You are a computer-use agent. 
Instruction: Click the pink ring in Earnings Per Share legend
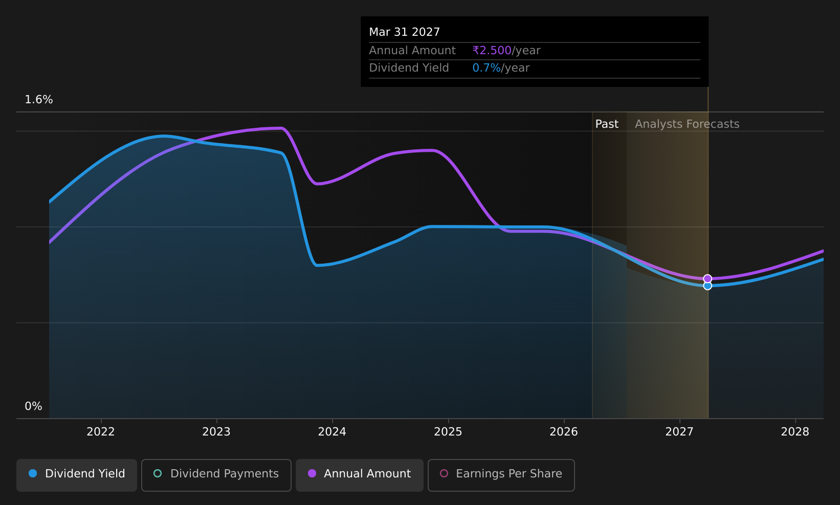(444, 473)
